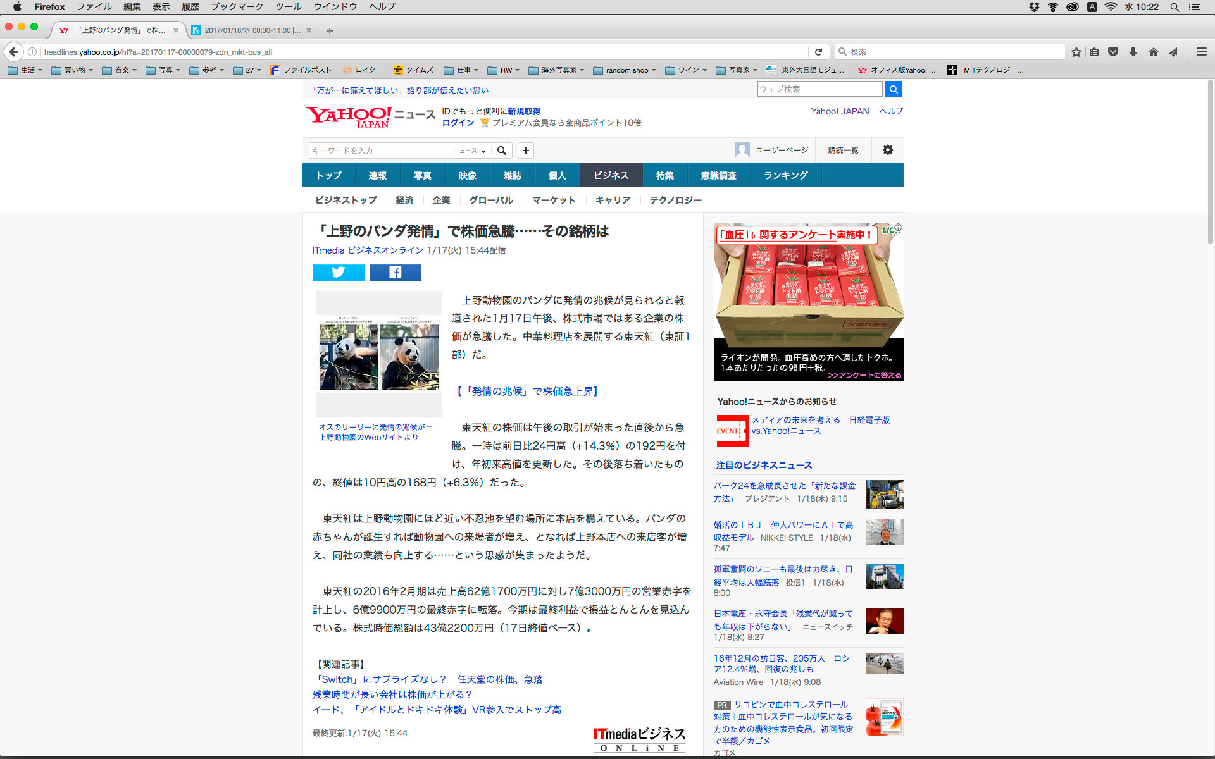Image resolution: width=1215 pixels, height=759 pixels.
Task: Click the blue web search magnifier button
Action: (893, 89)
